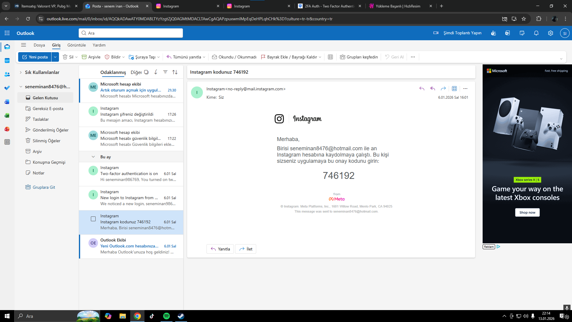Open the Yardım ribbon tab
572x322 pixels.
(99, 45)
